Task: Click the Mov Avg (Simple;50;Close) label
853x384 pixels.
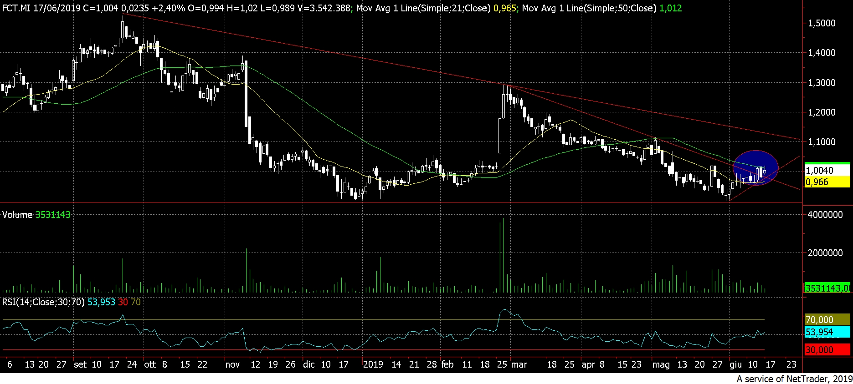Action: (589, 8)
